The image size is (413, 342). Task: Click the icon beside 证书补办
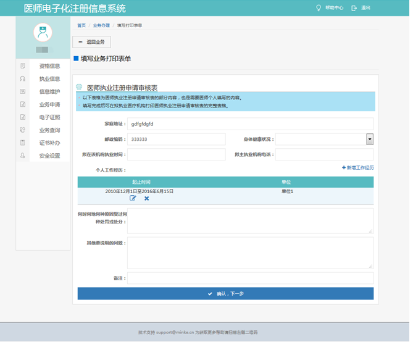click(x=23, y=143)
